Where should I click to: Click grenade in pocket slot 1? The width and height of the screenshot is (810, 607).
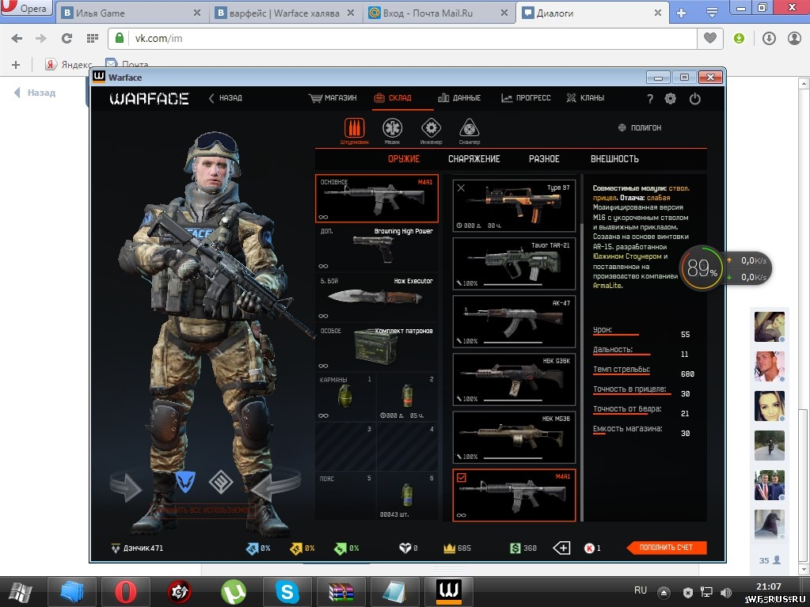(345, 396)
